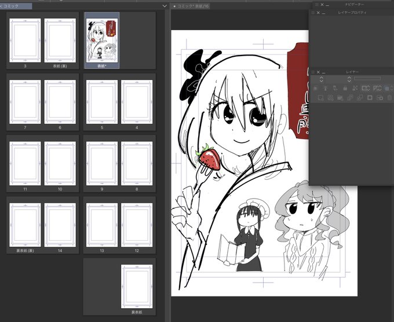
Task: Click the transfer to lower layer icon
Action: click(x=350, y=98)
